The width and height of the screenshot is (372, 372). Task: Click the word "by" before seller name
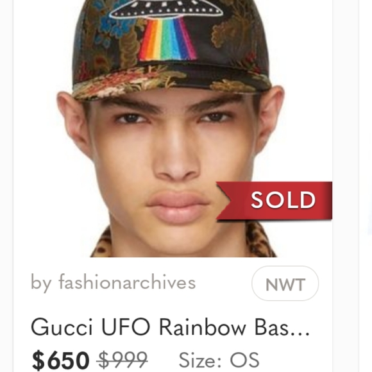tap(41, 283)
